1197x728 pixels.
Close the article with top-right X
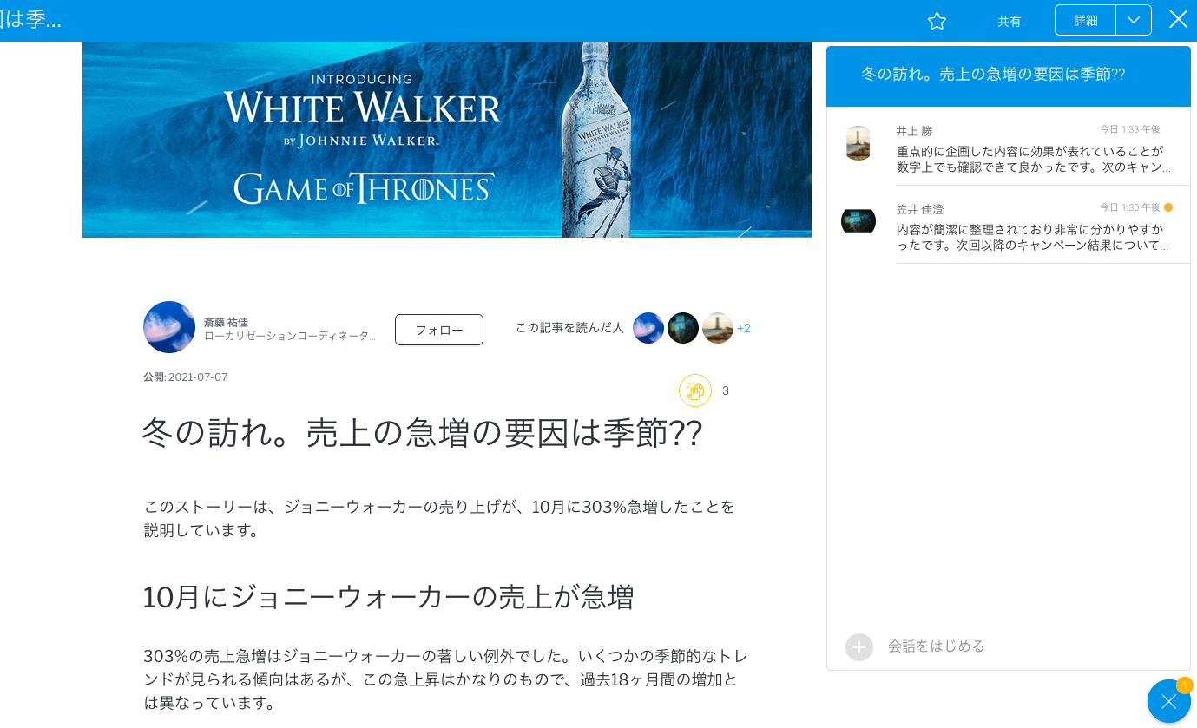[1178, 19]
